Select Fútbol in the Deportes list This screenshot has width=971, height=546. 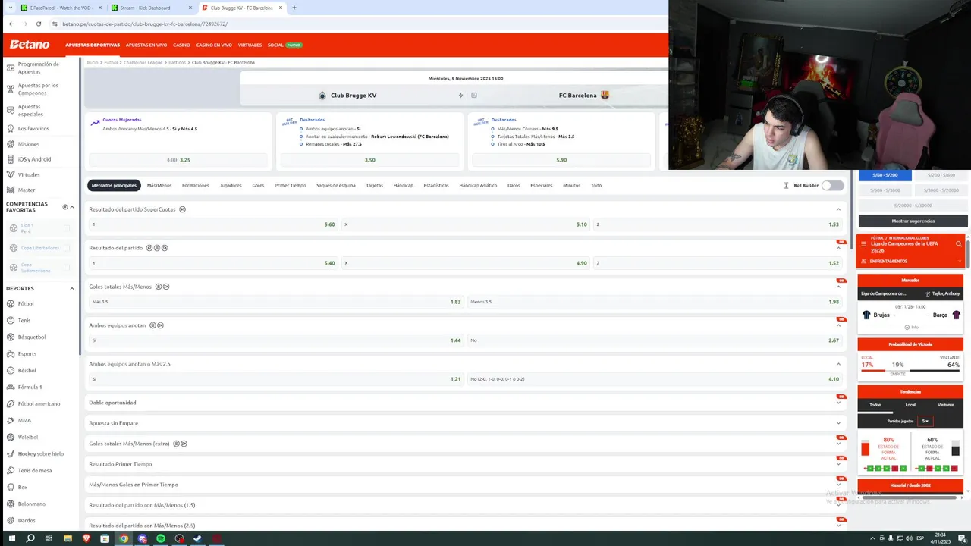click(26, 303)
